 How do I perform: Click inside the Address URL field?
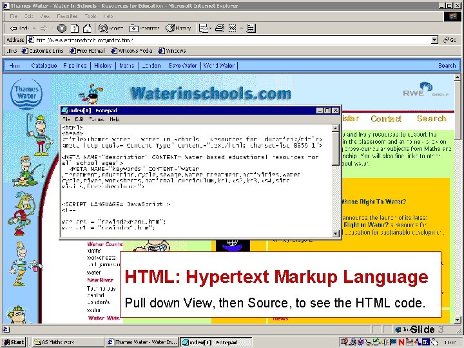tap(232, 40)
